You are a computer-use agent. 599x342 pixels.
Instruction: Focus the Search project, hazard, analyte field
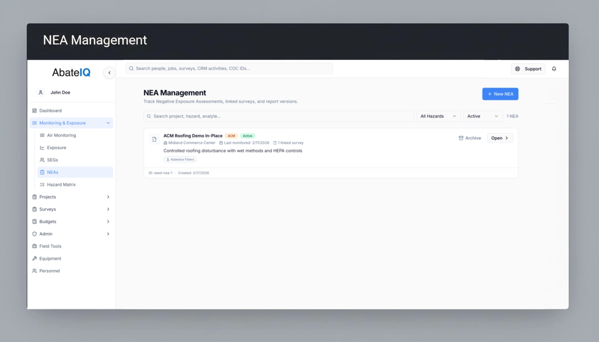tap(279, 116)
